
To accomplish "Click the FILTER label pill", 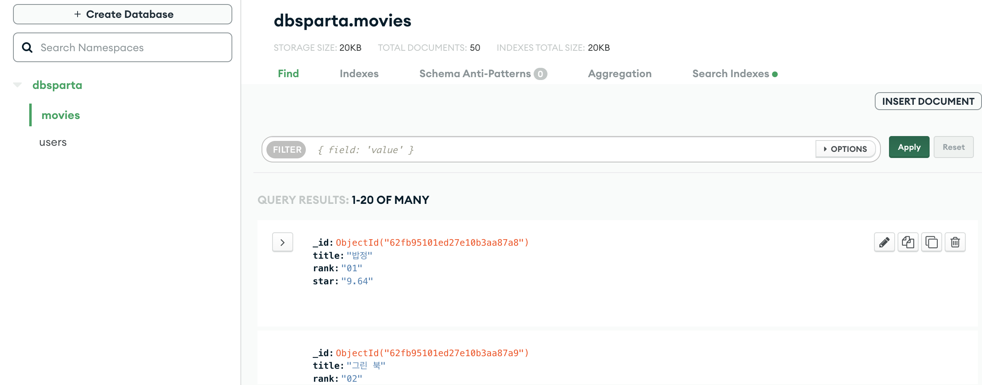I will tap(287, 149).
